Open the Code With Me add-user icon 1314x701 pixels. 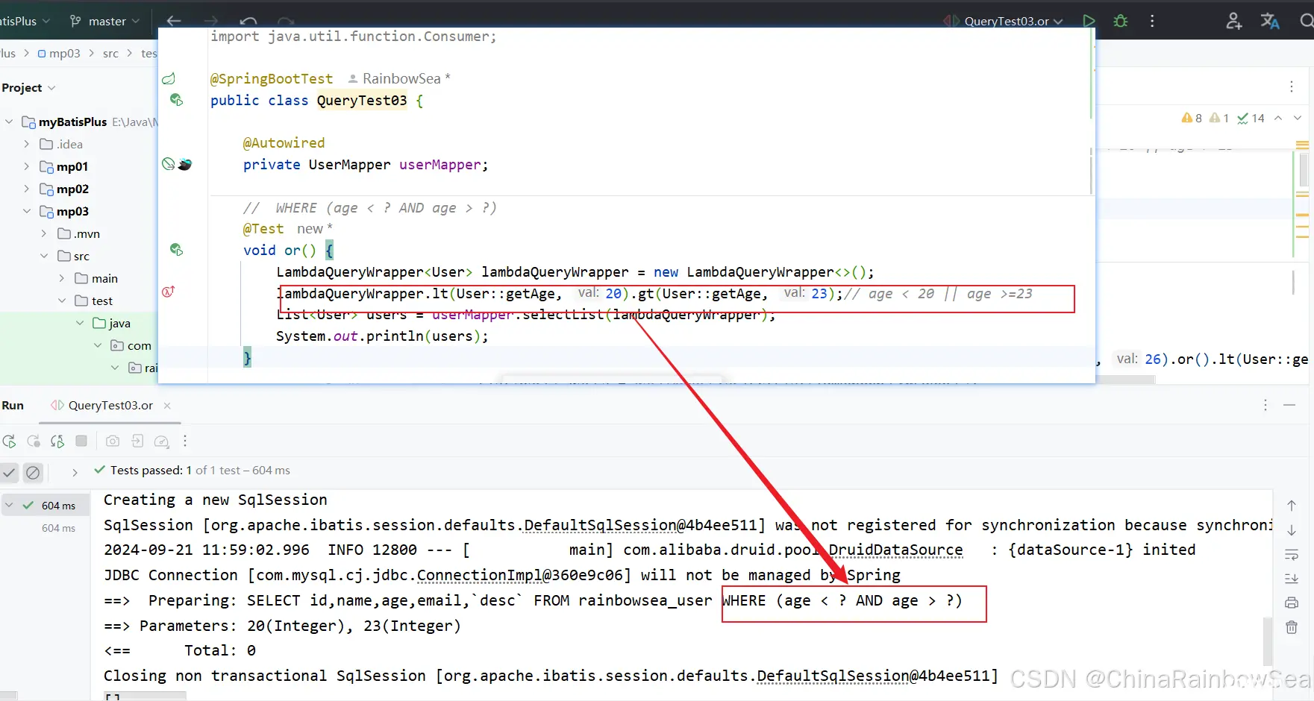[x=1233, y=21]
